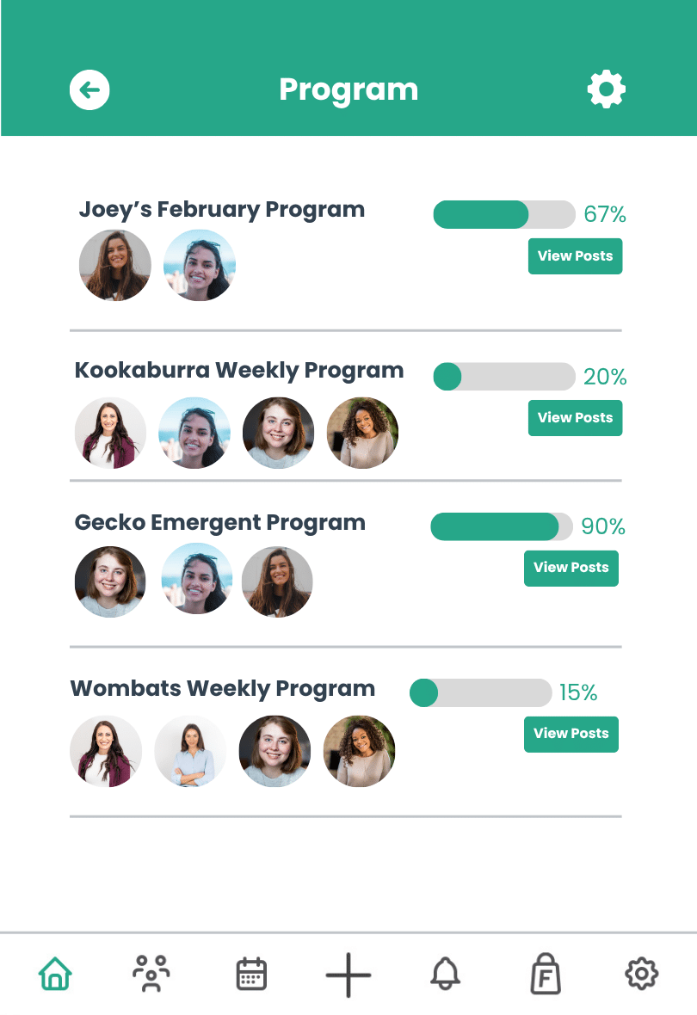This screenshot has height=1015, width=697.
Task: View posts for Gecko Emergent Program
Action: [571, 568]
